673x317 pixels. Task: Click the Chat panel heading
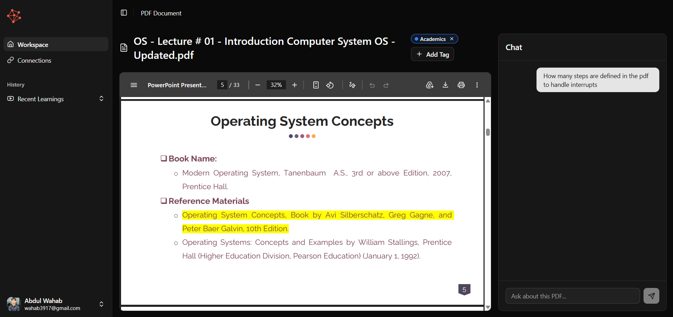(514, 47)
